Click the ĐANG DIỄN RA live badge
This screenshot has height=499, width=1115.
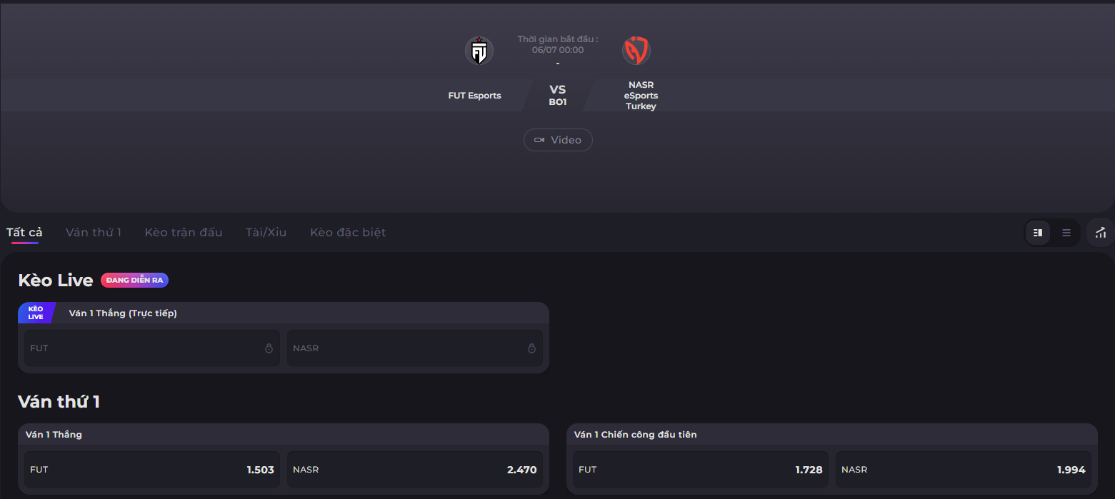click(134, 281)
